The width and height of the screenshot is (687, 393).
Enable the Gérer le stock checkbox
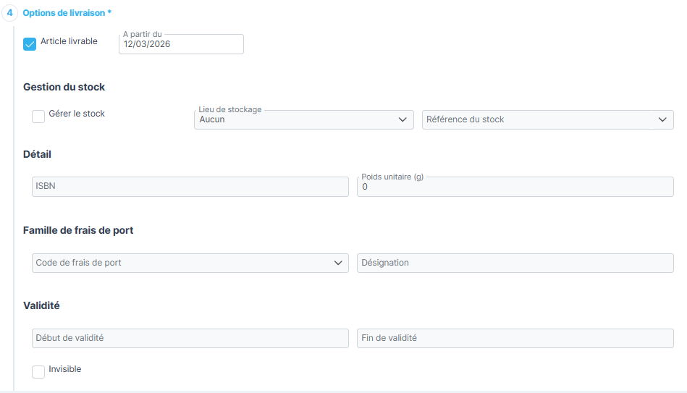click(38, 116)
